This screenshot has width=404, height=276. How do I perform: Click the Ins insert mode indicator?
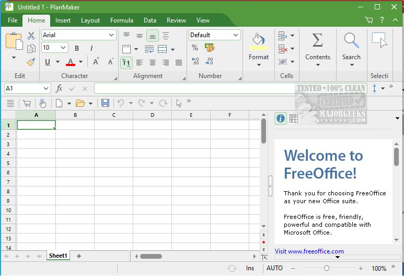(250, 268)
